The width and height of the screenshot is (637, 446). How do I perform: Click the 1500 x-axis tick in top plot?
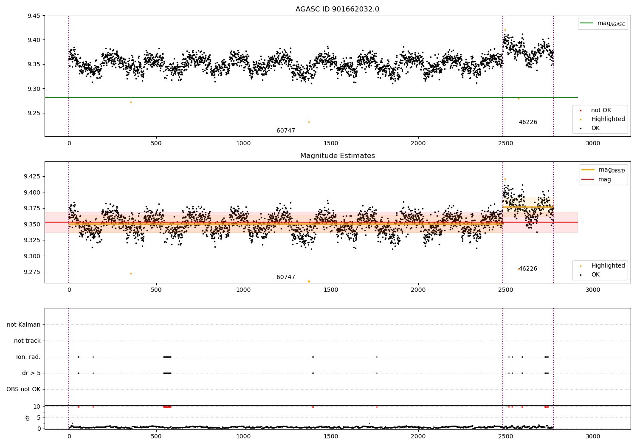coord(331,144)
